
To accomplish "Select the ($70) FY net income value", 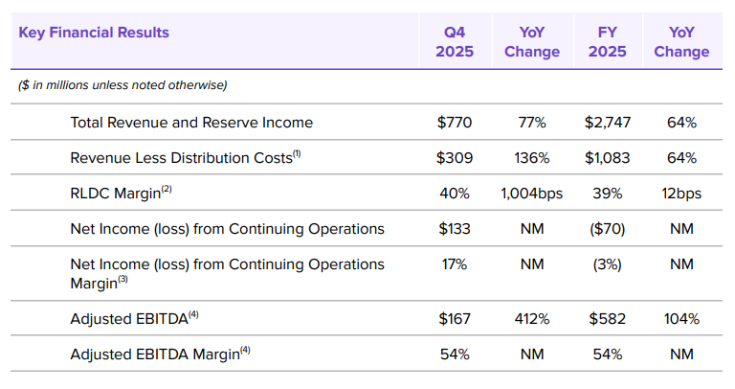I will pyautogui.click(x=607, y=229).
